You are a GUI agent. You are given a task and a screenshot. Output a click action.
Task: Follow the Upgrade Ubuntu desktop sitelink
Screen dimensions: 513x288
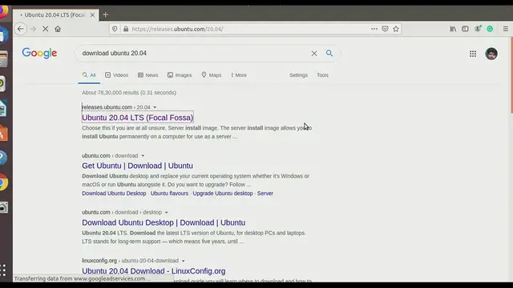223,194
